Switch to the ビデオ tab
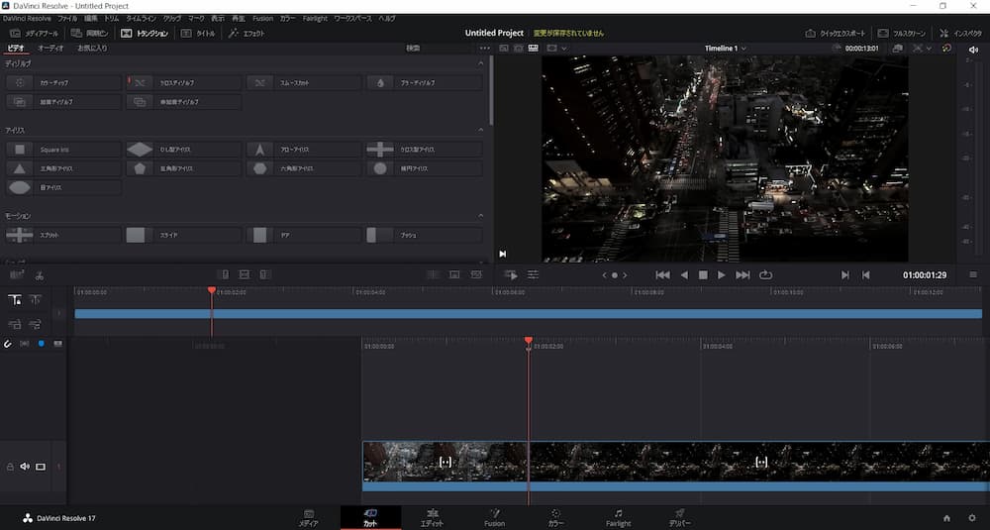 click(x=16, y=48)
